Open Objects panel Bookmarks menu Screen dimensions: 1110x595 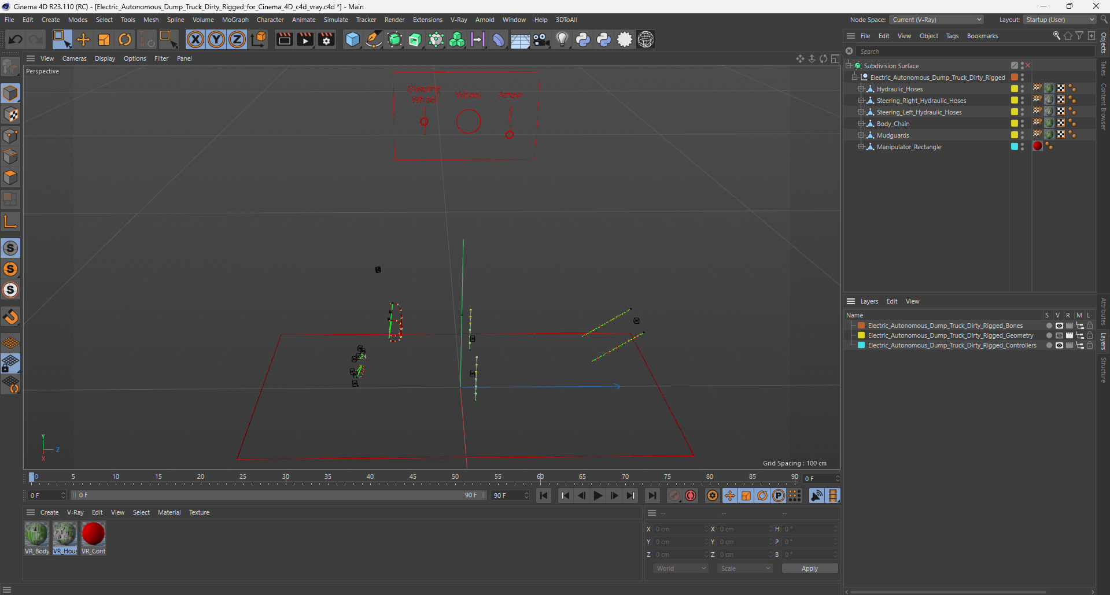(982, 36)
